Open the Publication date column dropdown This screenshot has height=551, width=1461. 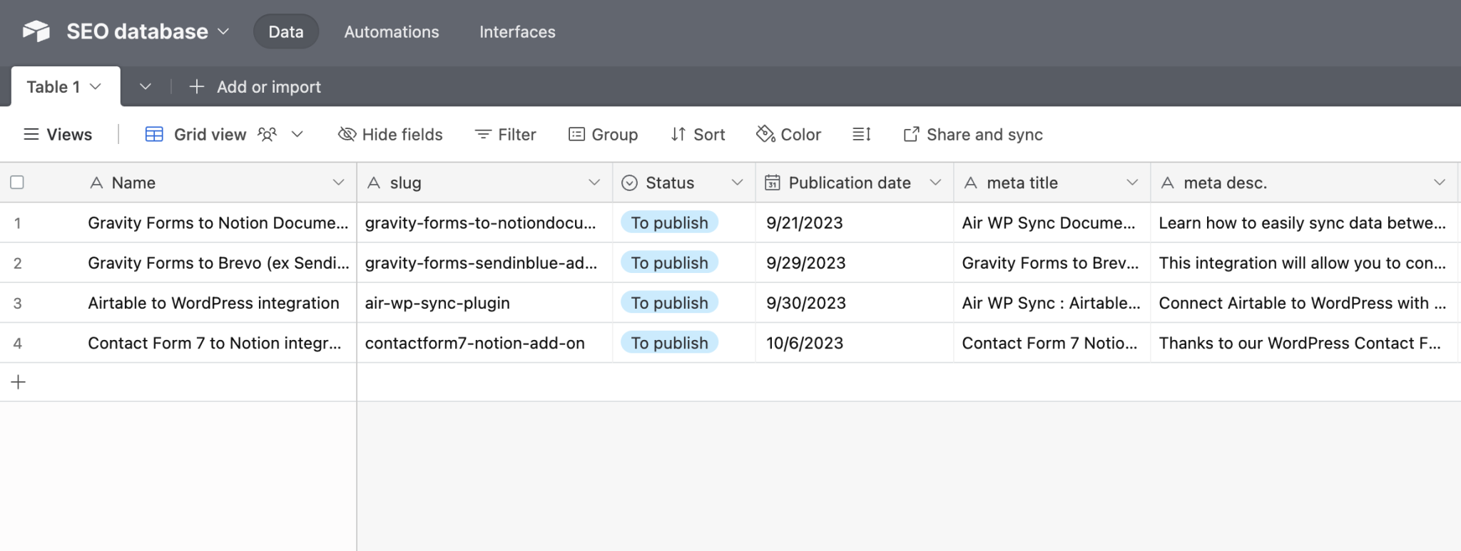[x=935, y=182]
